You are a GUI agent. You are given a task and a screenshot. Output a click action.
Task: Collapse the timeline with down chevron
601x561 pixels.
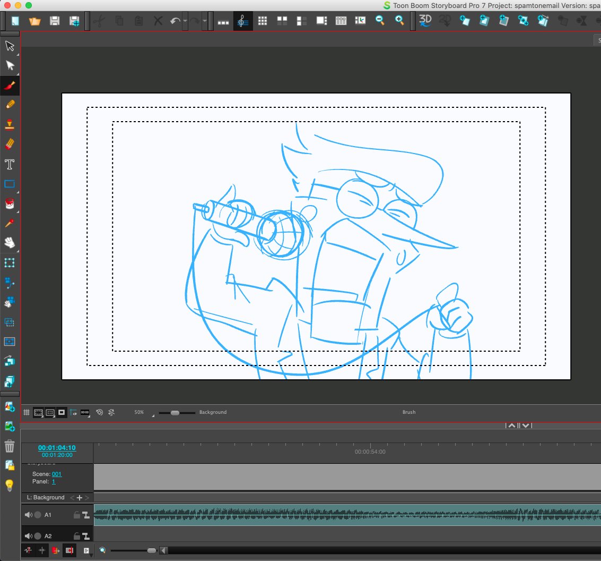526,426
